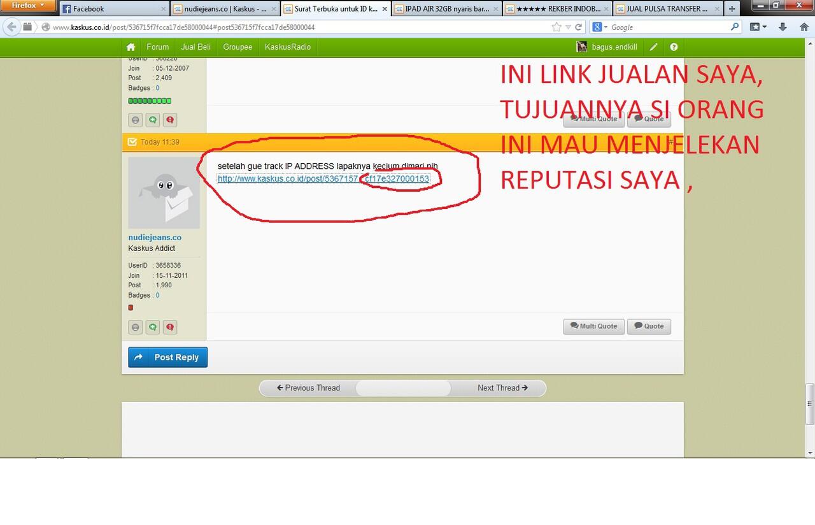Click gray minus icon under nudiejeans.co
This screenshot has width=815, height=525.
[136, 327]
